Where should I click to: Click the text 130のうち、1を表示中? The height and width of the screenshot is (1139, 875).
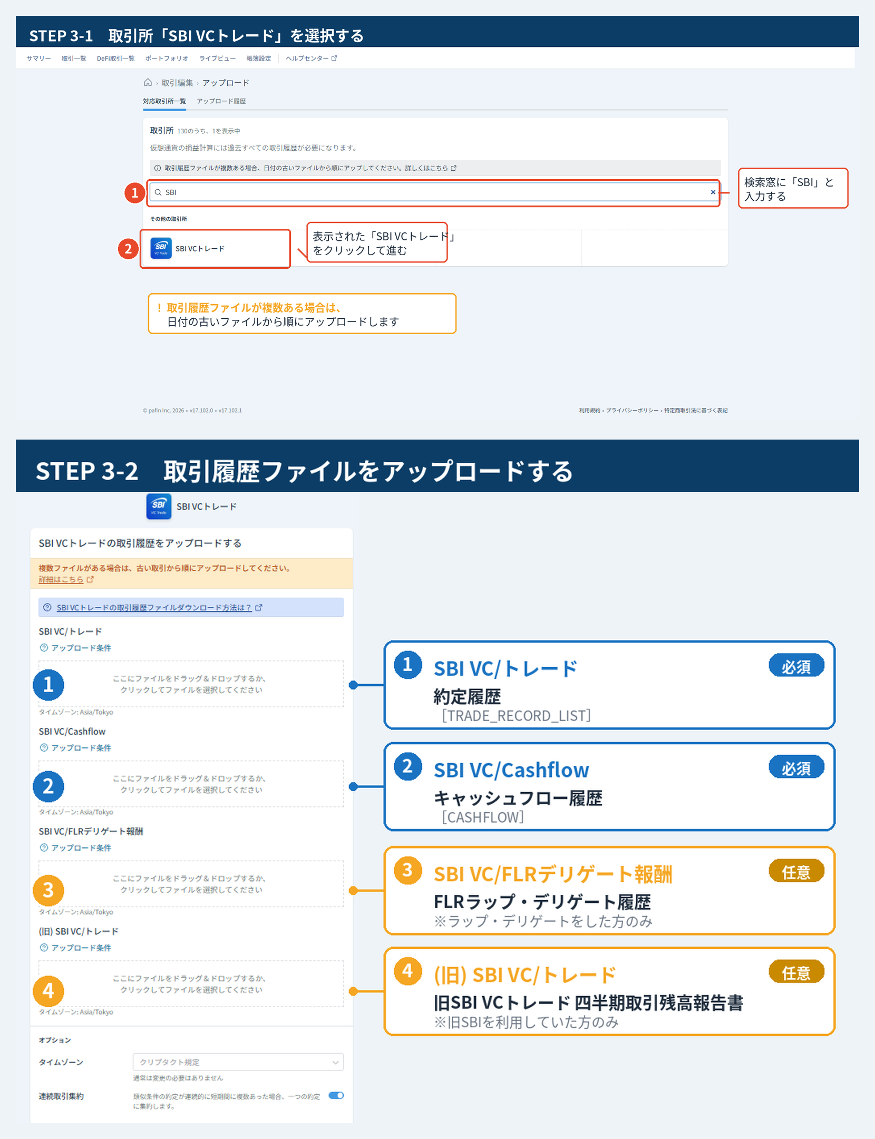[209, 131]
